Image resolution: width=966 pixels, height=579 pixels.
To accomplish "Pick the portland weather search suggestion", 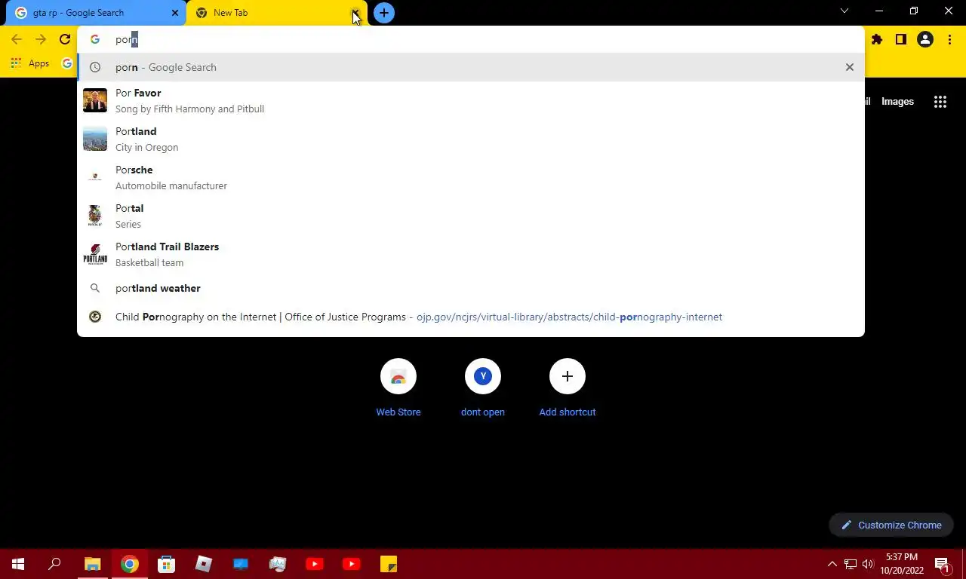I will (x=471, y=288).
